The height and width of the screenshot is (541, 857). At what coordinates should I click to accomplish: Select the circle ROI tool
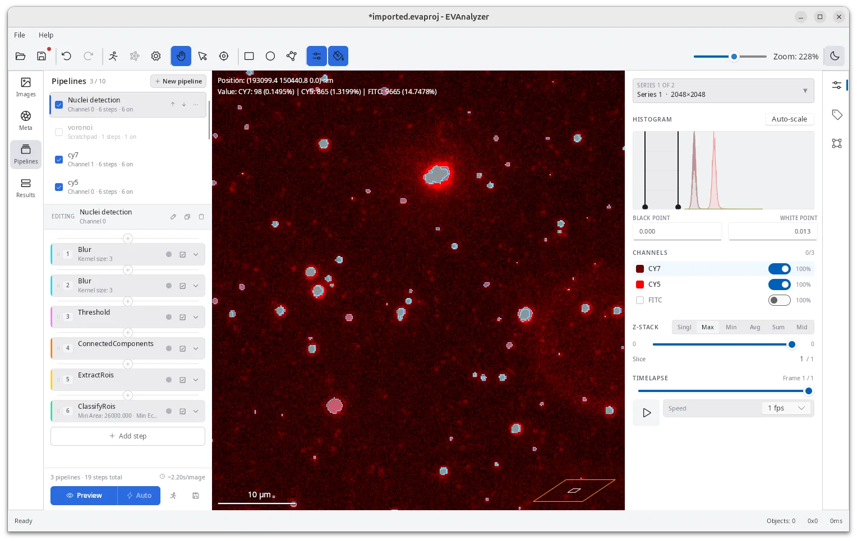click(x=270, y=56)
